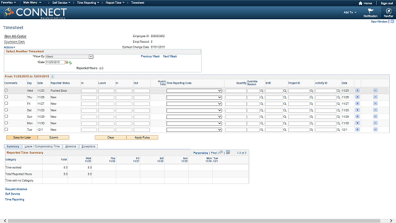Open the calendar picker beside Date field

tap(67, 62)
